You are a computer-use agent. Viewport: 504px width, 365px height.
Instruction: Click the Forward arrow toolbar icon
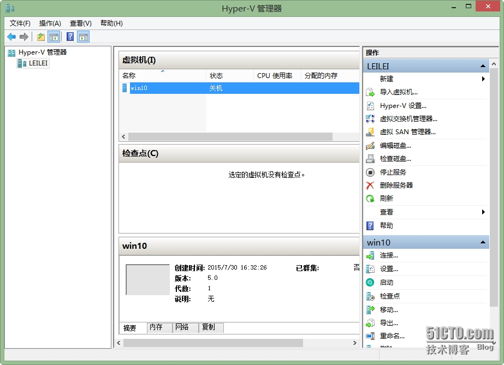click(24, 37)
